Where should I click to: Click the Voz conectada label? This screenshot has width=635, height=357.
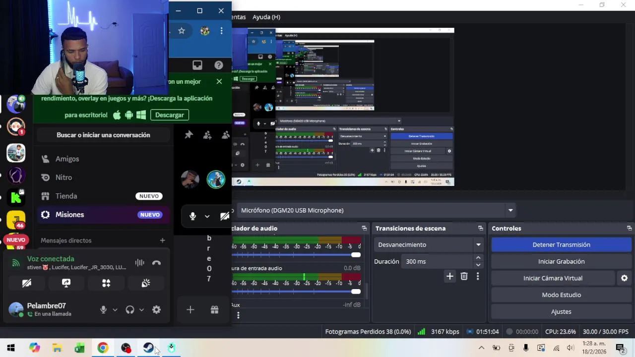point(51,259)
